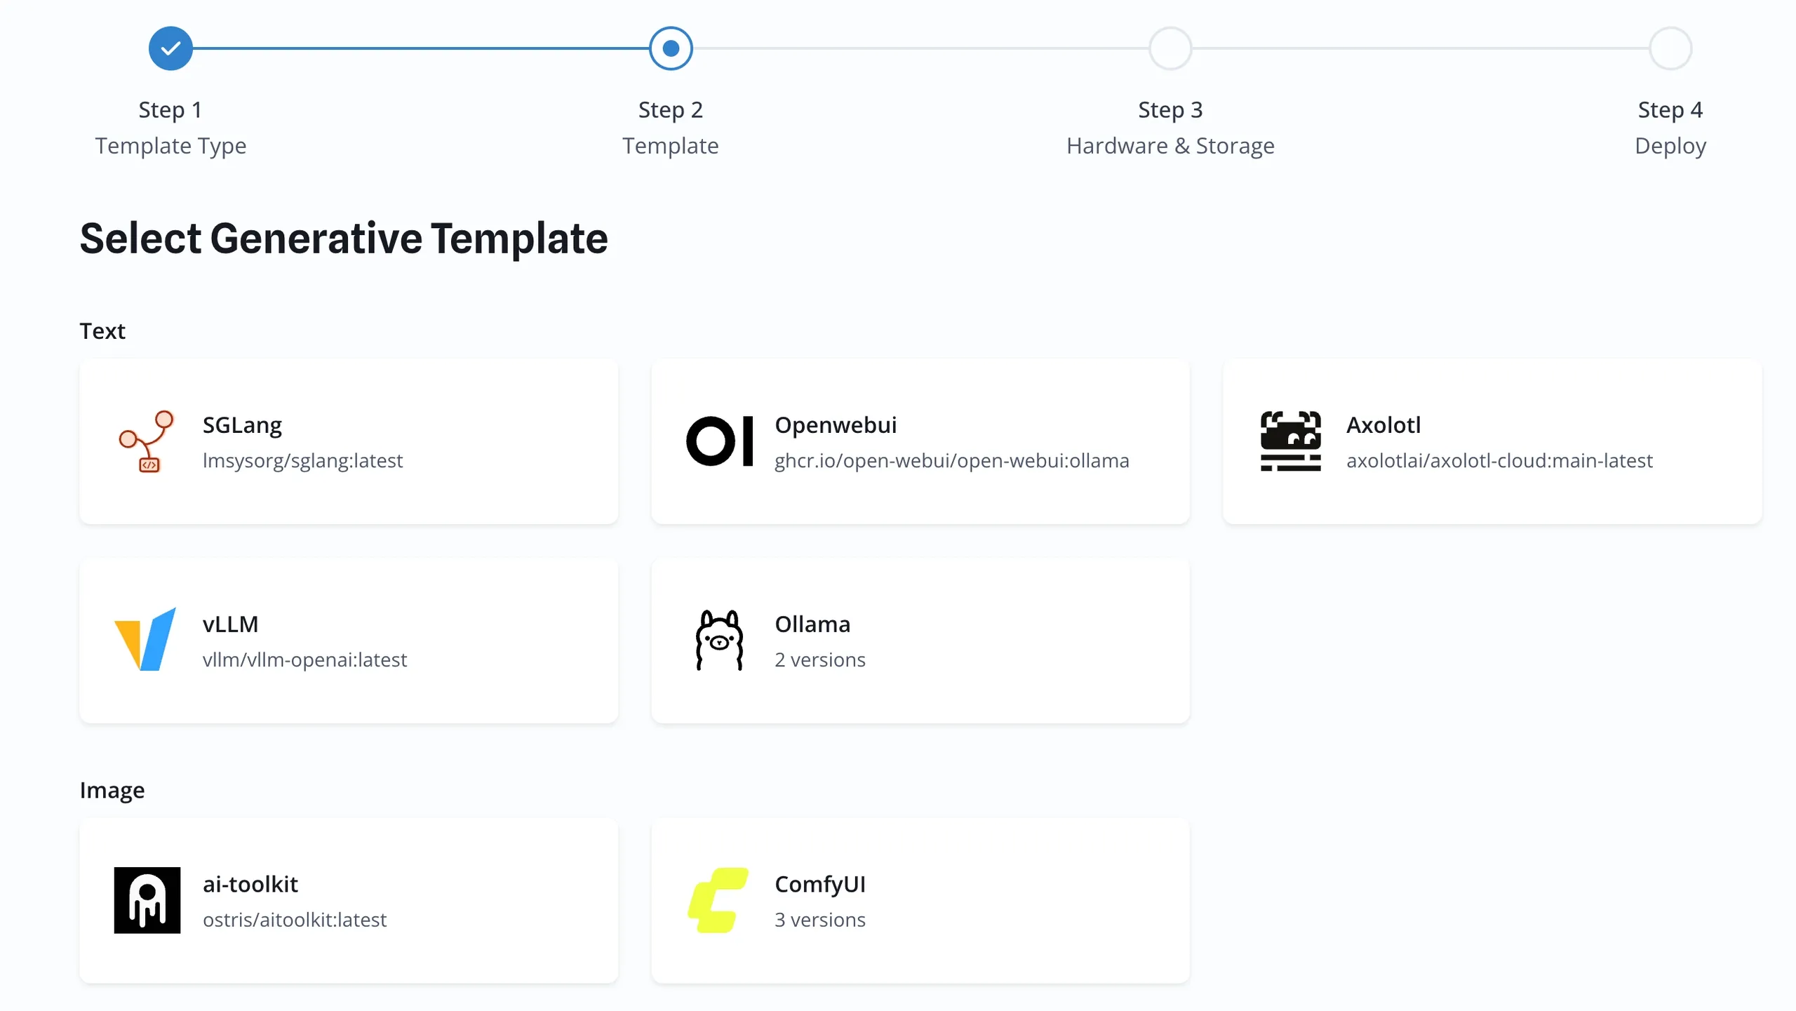The height and width of the screenshot is (1011, 1796).
Task: Click the Axolotl pixel-art logo
Action: 1290,441
